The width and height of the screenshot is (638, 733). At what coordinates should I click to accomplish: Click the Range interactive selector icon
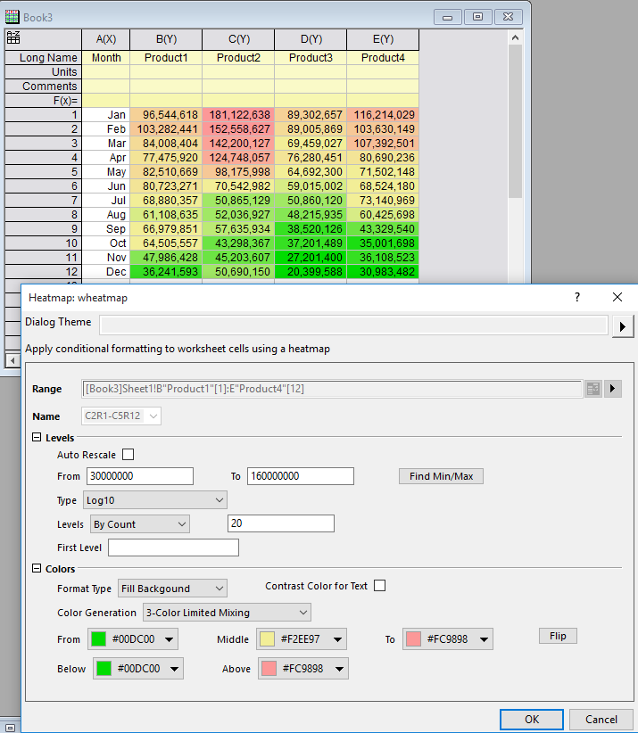(593, 389)
